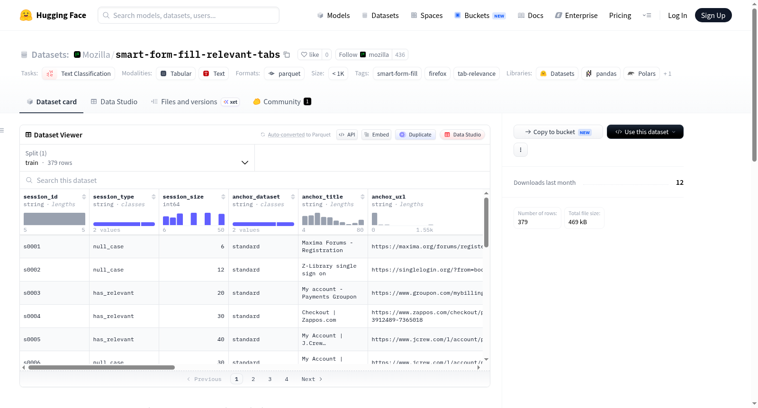Open the Datasets nav item

380,15
